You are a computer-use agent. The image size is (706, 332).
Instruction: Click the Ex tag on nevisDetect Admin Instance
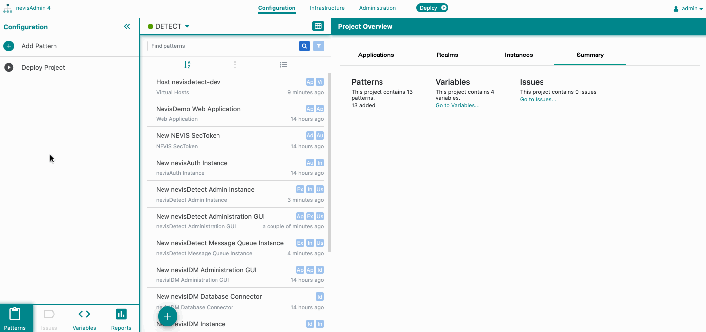pos(300,189)
